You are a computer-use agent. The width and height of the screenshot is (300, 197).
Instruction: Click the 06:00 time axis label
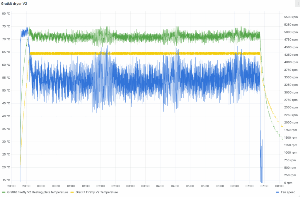pos(220,186)
